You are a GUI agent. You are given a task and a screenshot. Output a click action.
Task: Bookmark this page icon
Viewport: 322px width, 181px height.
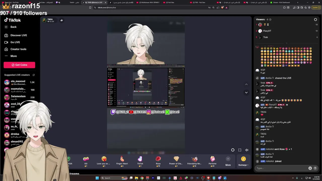90,8
